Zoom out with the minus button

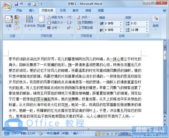(x=132, y=133)
